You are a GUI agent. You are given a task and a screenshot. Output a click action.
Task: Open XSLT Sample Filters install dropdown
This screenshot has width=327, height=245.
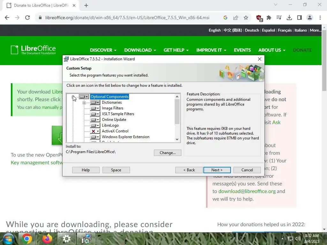coord(95,114)
